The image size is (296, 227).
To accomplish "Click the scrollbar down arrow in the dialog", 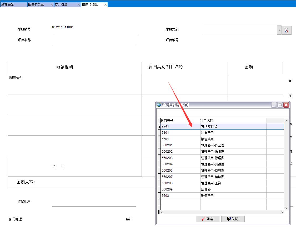I will (287, 208).
